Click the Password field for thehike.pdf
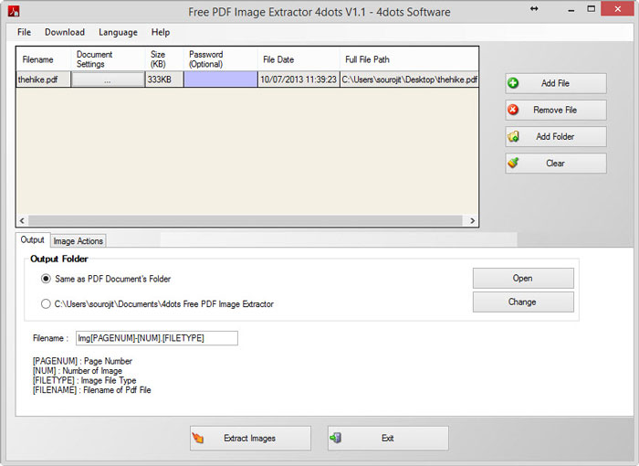 point(221,79)
